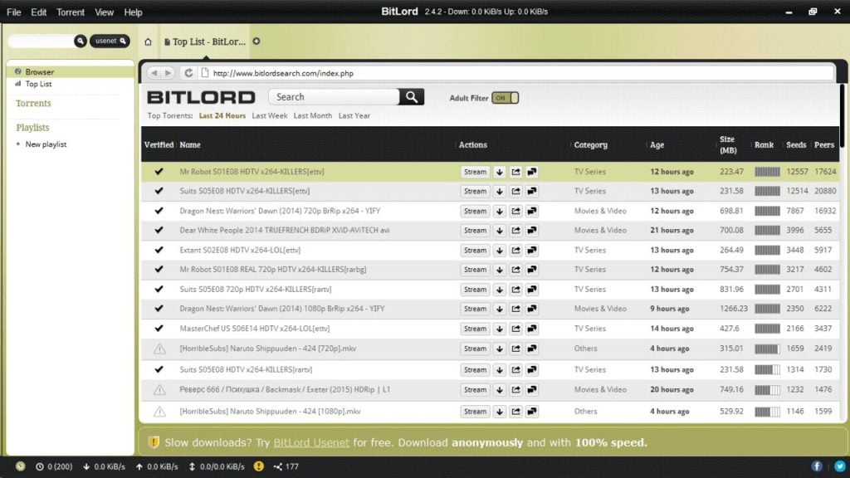The height and width of the screenshot is (478, 850).
Task: Open a new tab with plus icon
Action: [x=256, y=41]
